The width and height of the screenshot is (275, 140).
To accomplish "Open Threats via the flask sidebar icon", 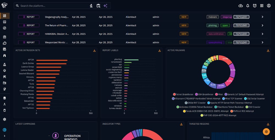I will point(5,64).
